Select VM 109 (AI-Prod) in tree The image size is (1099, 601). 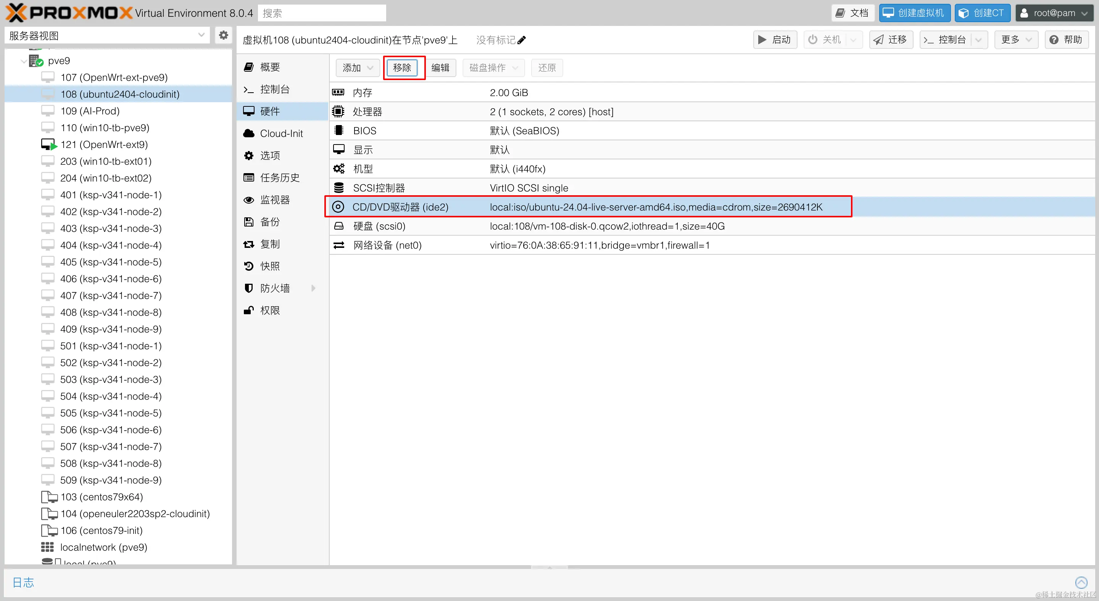[90, 111]
